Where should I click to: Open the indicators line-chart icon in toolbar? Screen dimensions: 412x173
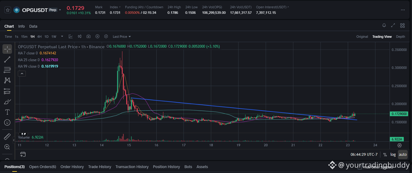click(x=71, y=36)
